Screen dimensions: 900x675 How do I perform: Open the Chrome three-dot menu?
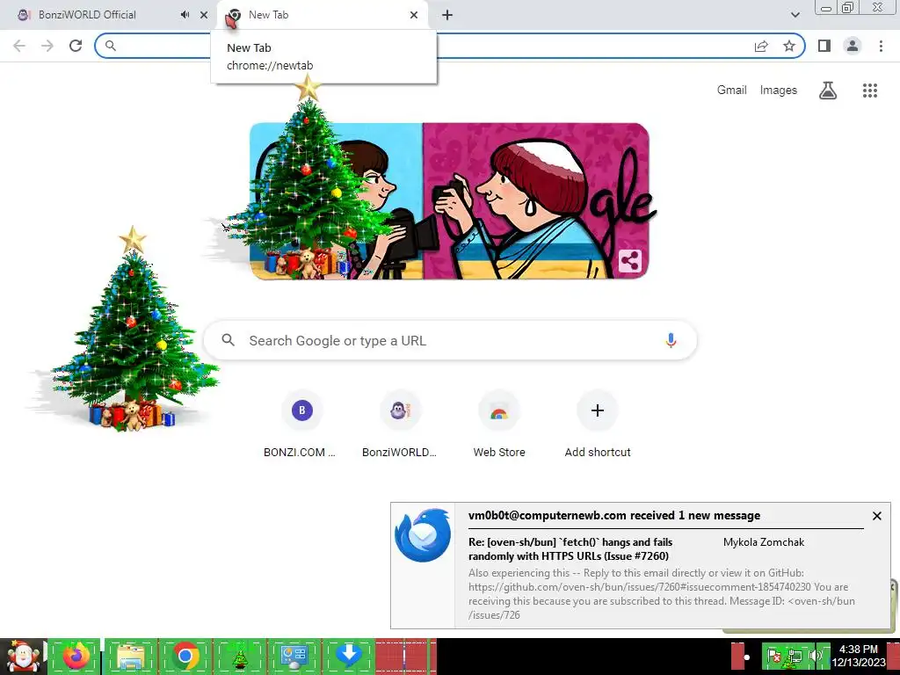(881, 46)
